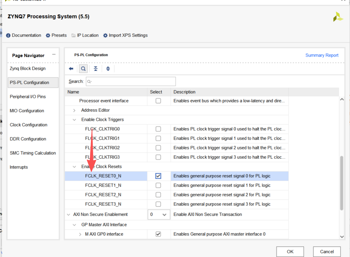Open SMC Timing Calculation page
This screenshot has width=350, height=257.
pos(33,153)
